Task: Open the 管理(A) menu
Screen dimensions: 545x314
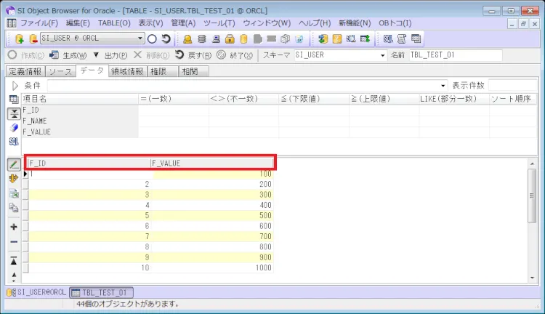Action: (183, 23)
